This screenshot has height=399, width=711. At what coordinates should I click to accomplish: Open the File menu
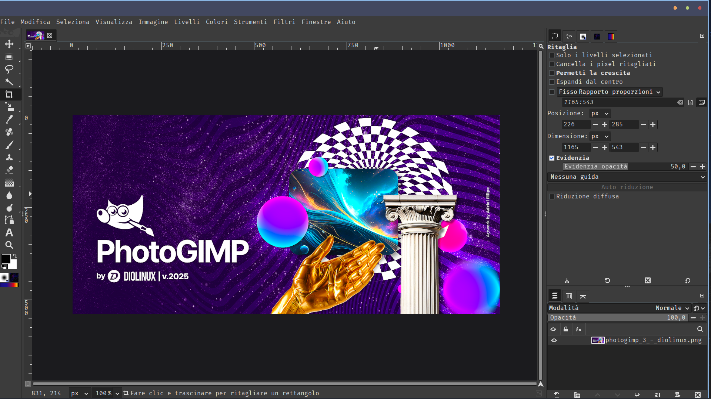click(x=7, y=22)
